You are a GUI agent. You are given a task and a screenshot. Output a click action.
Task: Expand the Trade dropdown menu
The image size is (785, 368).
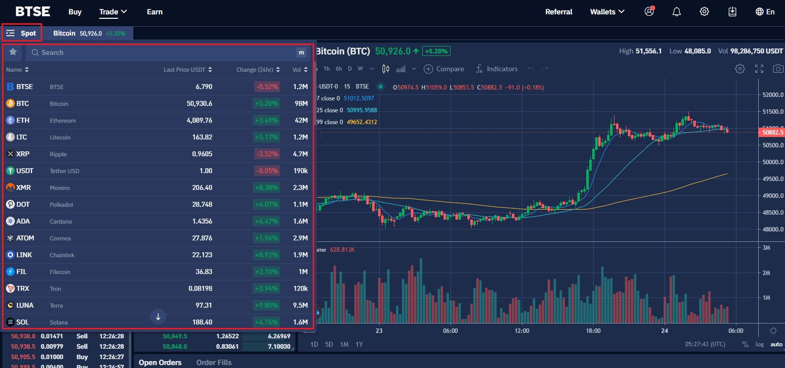113,12
